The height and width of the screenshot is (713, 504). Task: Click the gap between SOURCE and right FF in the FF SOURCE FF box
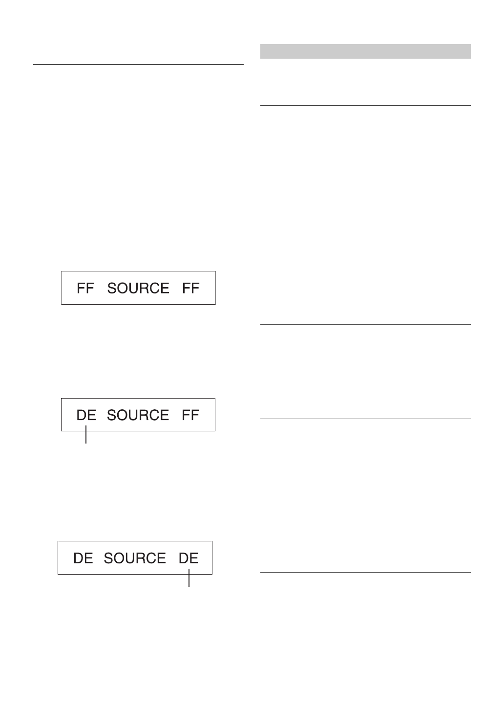click(175, 288)
